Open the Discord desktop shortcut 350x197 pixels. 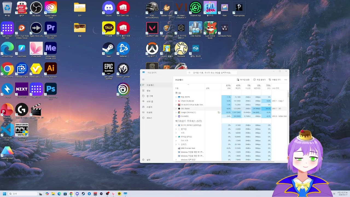point(109,9)
